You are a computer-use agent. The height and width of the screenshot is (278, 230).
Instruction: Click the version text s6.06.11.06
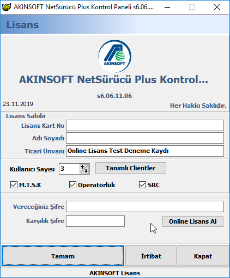coord(114,96)
